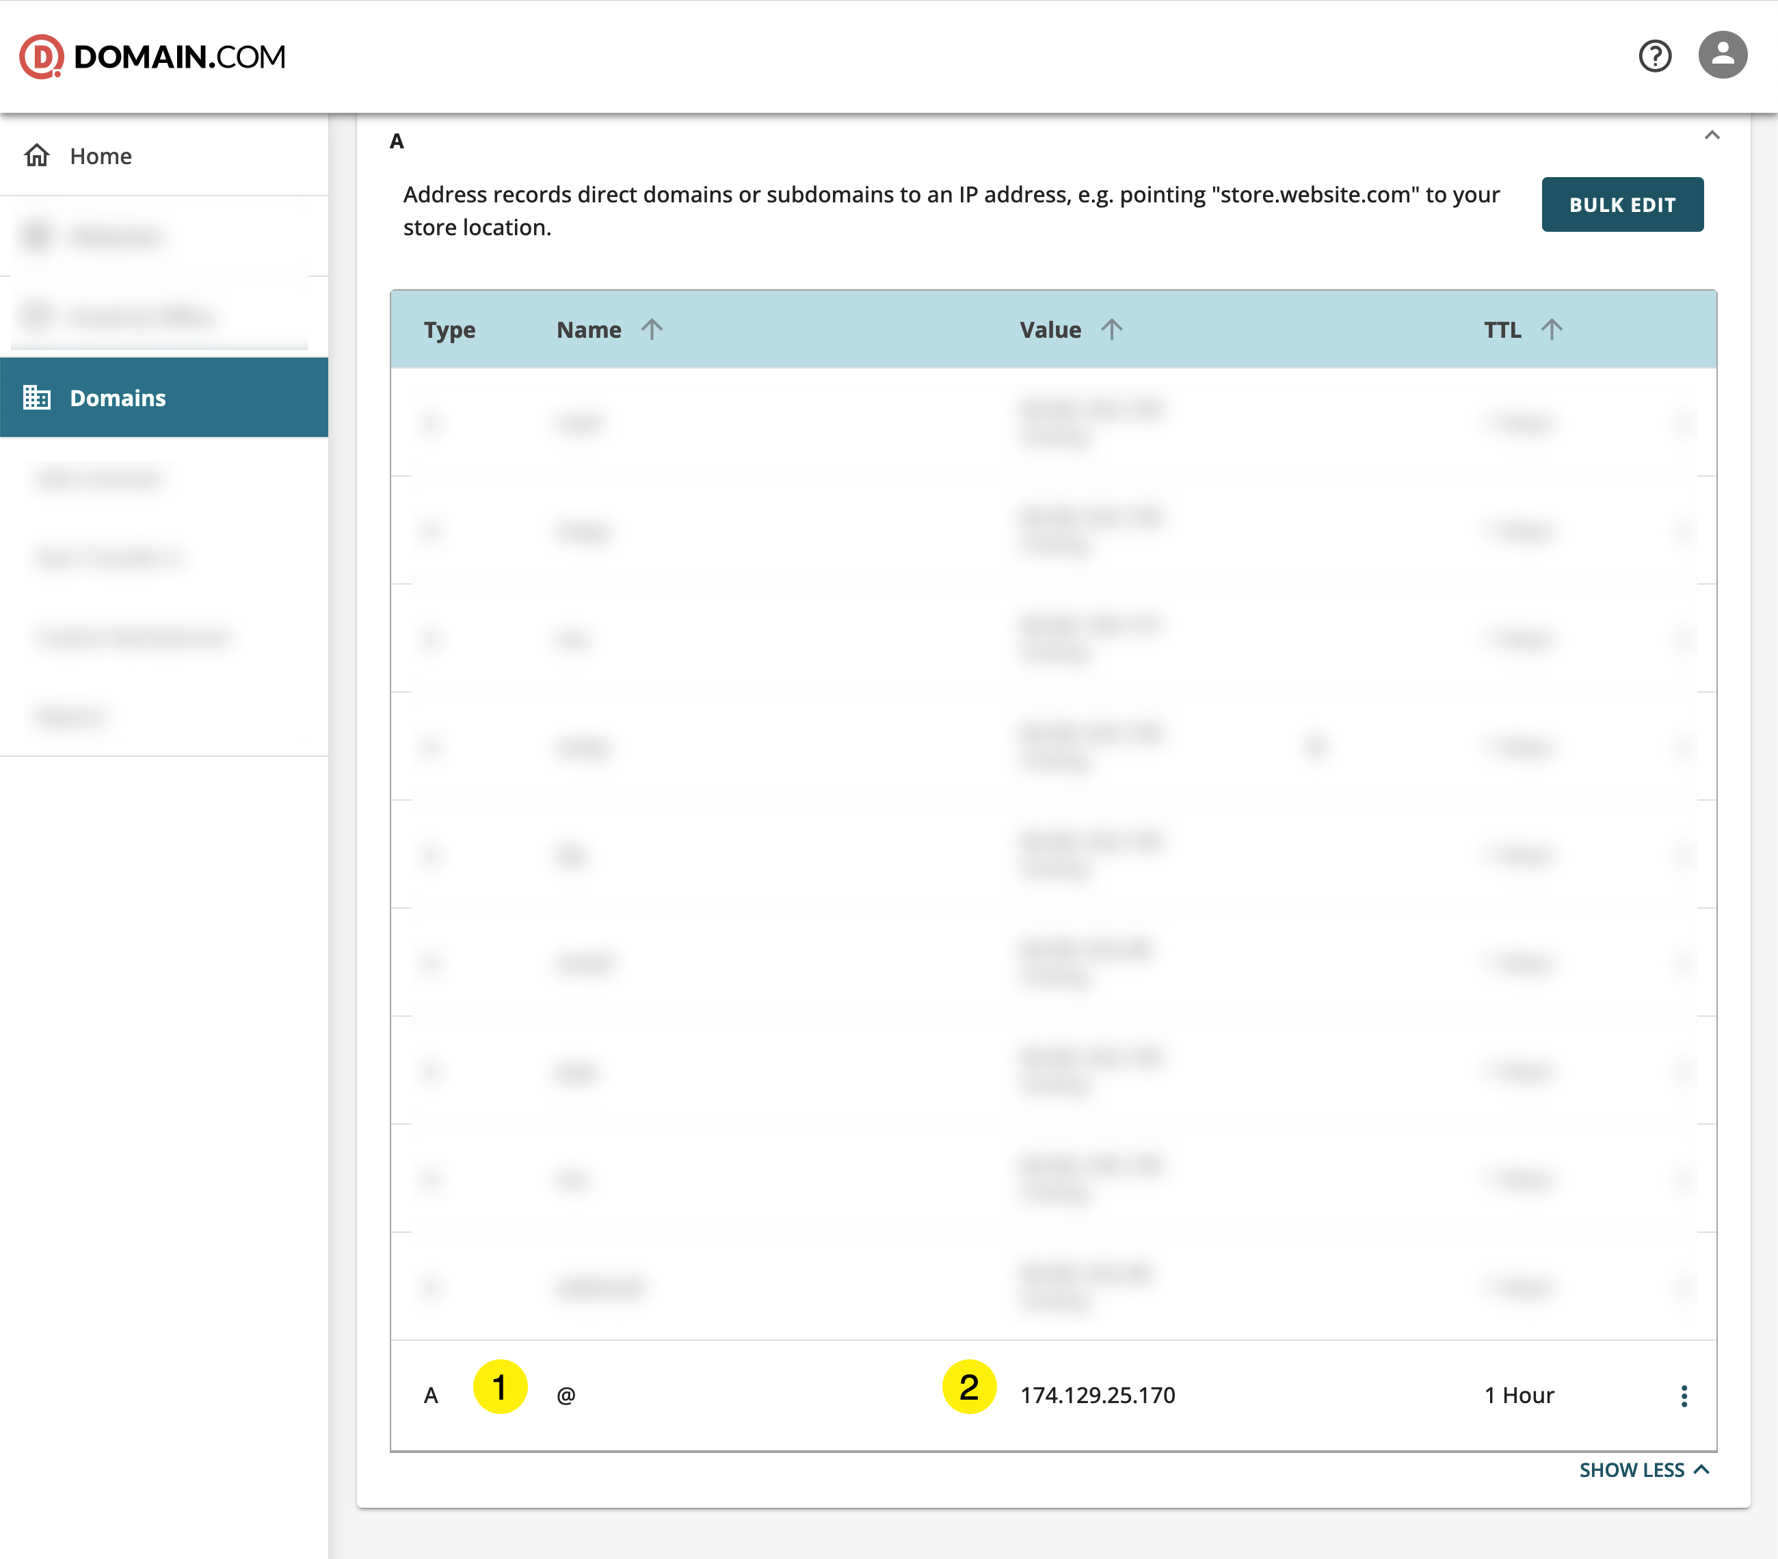The height and width of the screenshot is (1559, 1778).
Task: Expand the Type column header
Action: coord(450,329)
